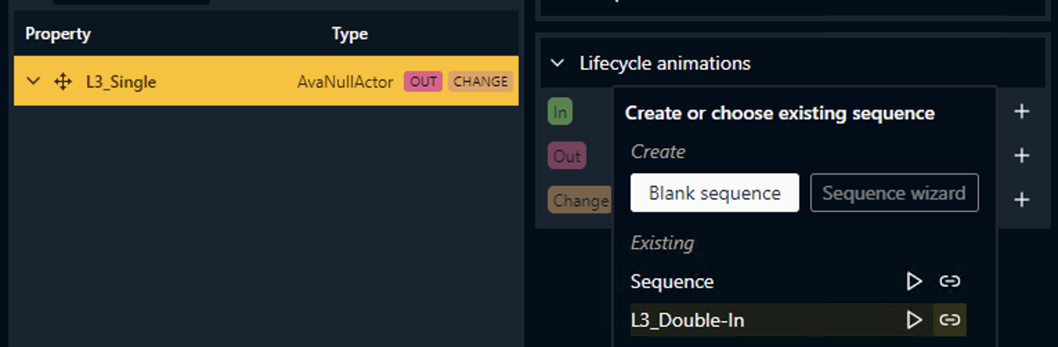Screen dimensions: 1058x347
Task: Link the existing Sequence entry
Action: [x=949, y=281]
